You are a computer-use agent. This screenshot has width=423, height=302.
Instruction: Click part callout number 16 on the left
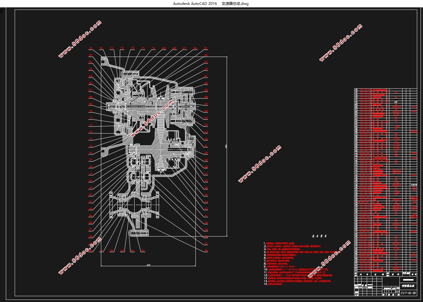[91, 153]
